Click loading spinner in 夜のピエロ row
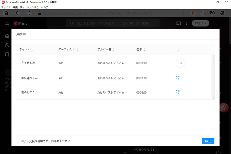Screen dimensions: 231x154 click(x=177, y=92)
